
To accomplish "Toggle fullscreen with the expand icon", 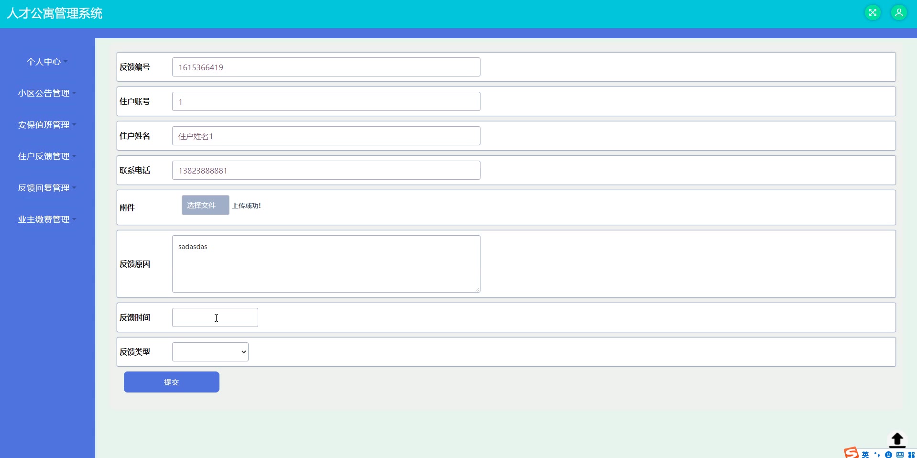I will [873, 12].
